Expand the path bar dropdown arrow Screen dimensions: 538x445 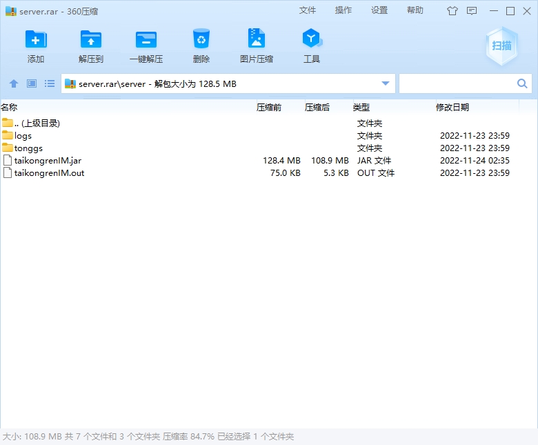[386, 83]
